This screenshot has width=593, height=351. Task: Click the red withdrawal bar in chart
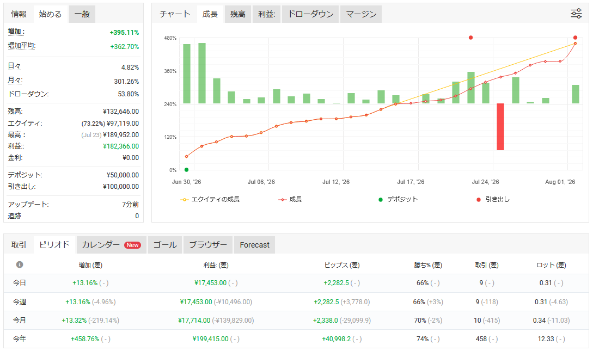(500, 127)
